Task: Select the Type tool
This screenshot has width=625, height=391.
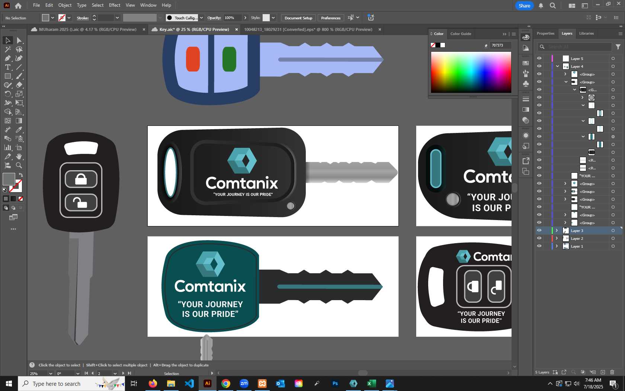Action: (x=7, y=67)
